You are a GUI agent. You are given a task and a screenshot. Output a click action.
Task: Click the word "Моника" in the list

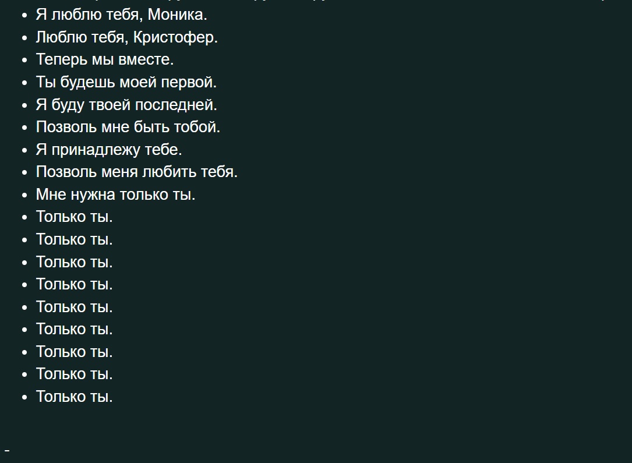pos(175,15)
